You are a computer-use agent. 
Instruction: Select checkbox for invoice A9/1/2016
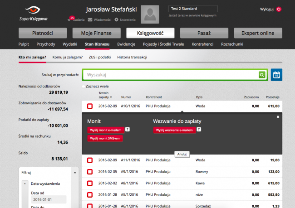coord(90,172)
